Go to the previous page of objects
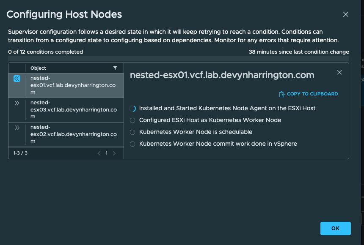The width and height of the screenshot is (364, 245). 99,153
